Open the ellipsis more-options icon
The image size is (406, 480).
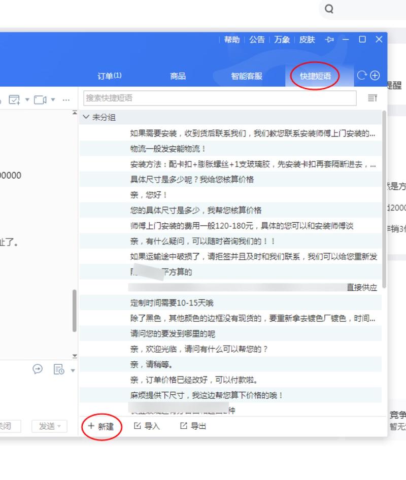point(66,100)
